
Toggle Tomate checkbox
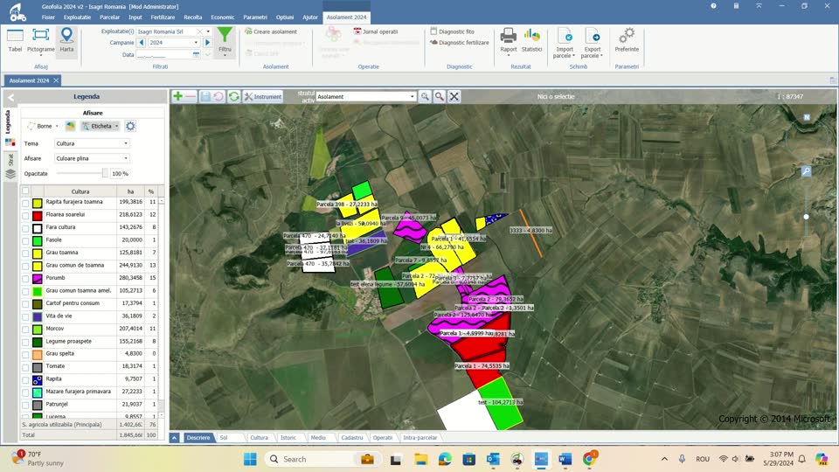[x=25, y=368]
